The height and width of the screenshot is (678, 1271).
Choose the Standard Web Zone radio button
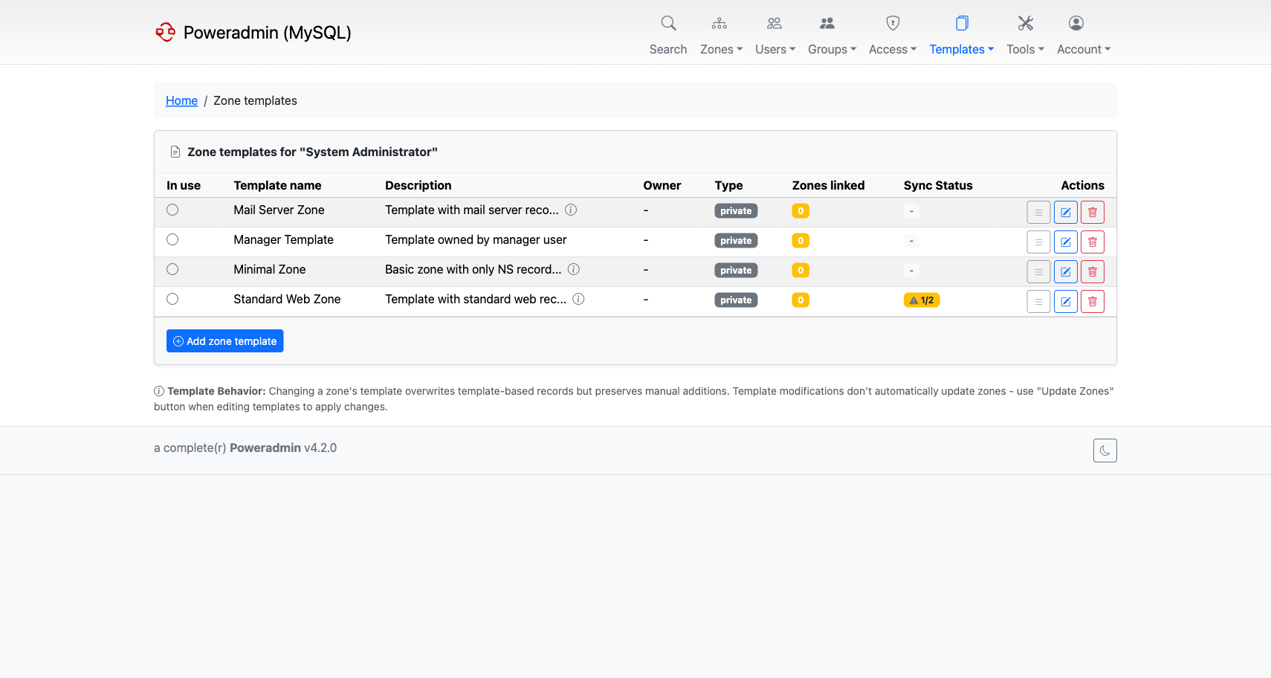(x=172, y=300)
